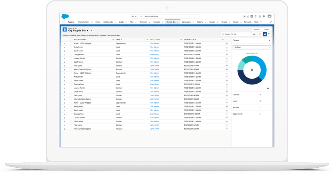Image resolution: width=335 pixels, height=174 pixels.
Task: Open the Help question mark icon
Action: [256, 16]
